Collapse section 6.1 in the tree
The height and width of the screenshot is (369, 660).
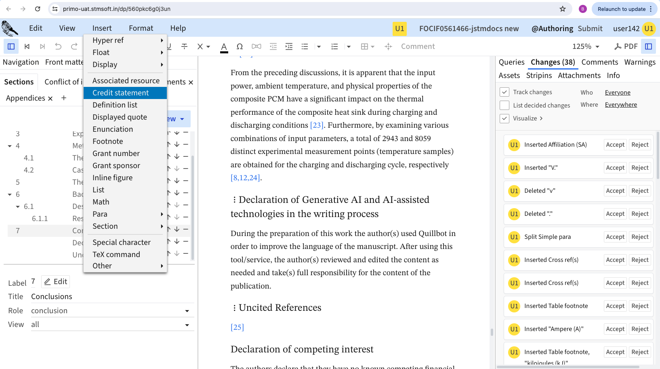pyautogui.click(x=18, y=207)
